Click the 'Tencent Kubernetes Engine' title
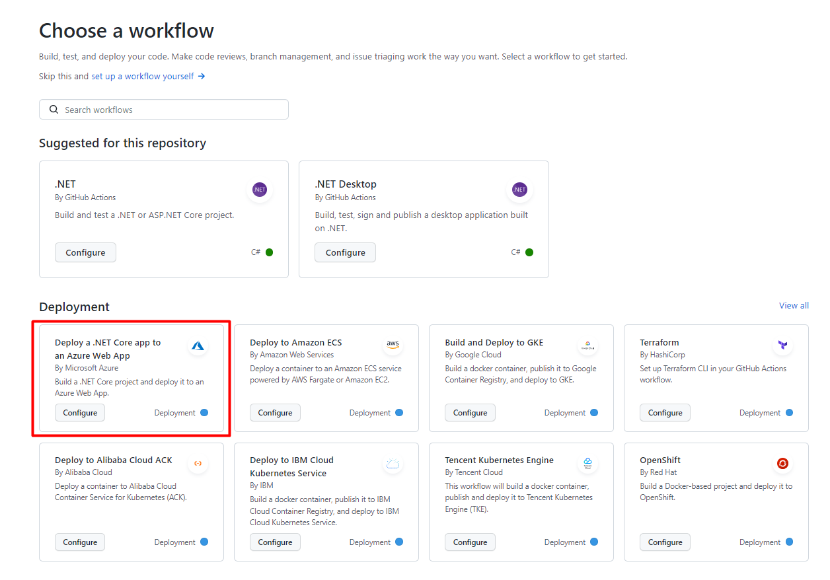This screenshot has height=580, width=830. [500, 460]
